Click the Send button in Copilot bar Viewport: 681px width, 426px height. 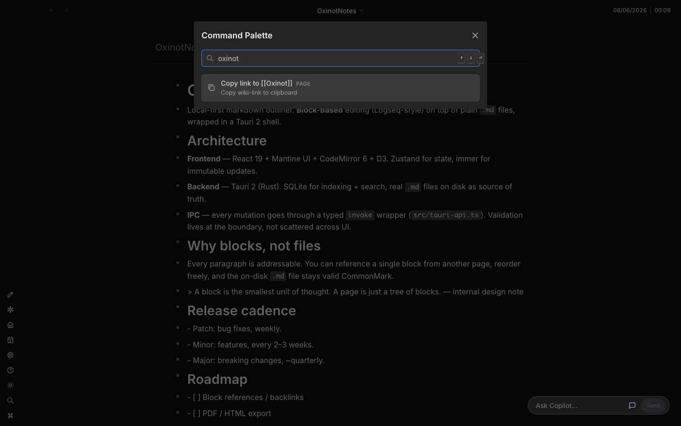point(653,406)
